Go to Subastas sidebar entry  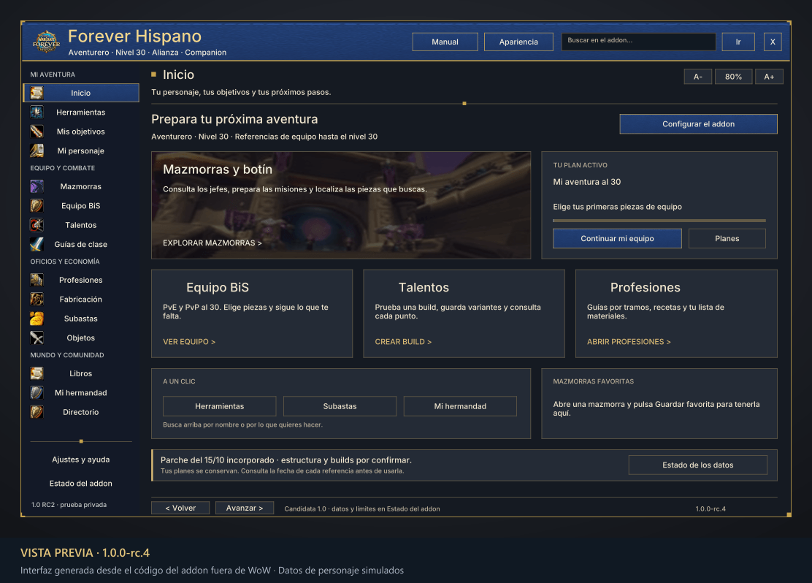pos(81,319)
